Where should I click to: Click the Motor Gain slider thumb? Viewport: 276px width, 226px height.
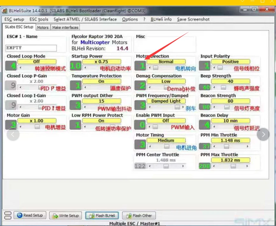coord(37,127)
